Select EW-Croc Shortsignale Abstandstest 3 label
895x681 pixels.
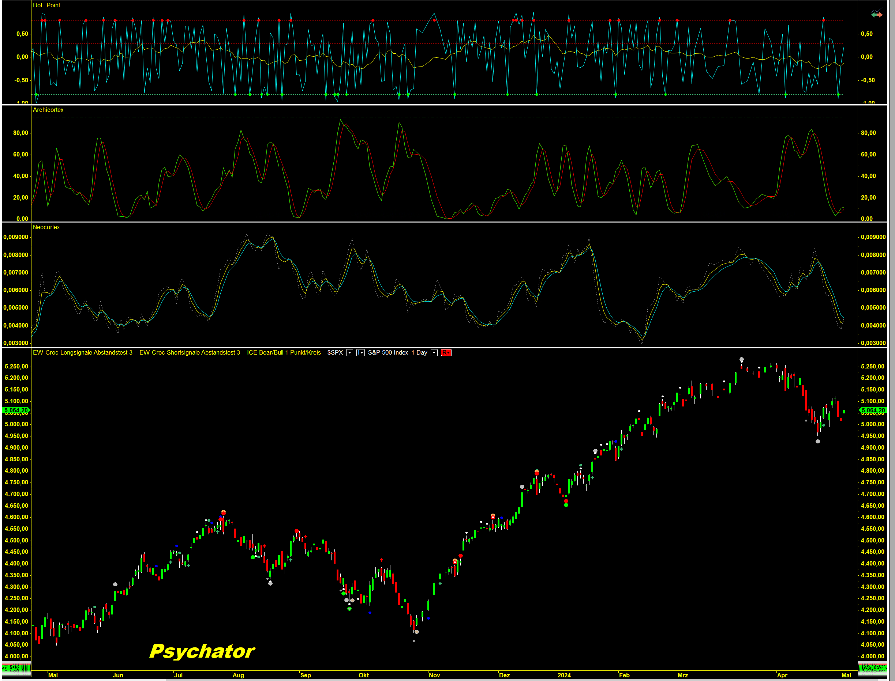[x=190, y=353]
